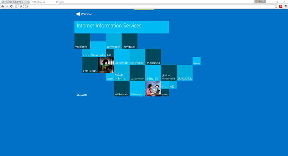Screen dimensions: 288x156
Task: Click the Willkommen tile
Action: point(121,89)
